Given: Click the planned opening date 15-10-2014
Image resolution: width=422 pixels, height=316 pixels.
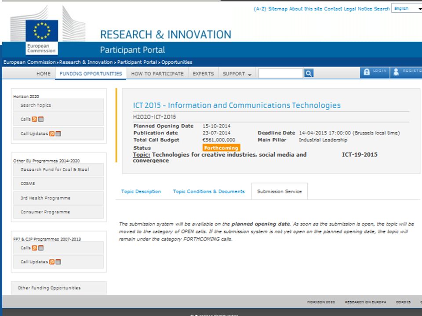Looking at the screenshot, I should click(216, 126).
